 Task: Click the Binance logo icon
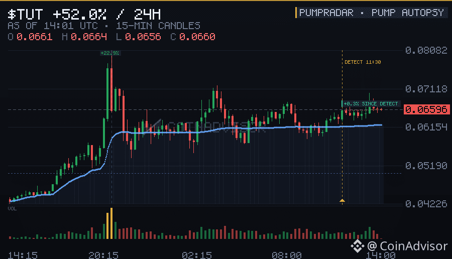pos(358,246)
